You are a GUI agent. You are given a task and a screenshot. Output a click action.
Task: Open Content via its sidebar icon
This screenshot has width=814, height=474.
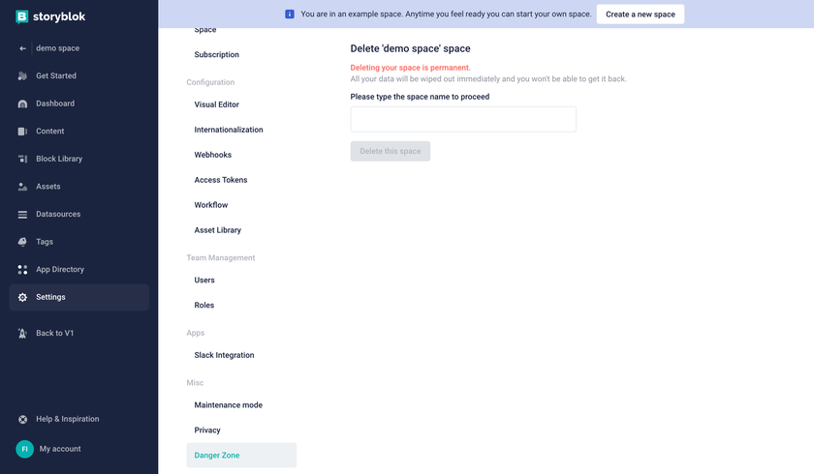point(22,131)
